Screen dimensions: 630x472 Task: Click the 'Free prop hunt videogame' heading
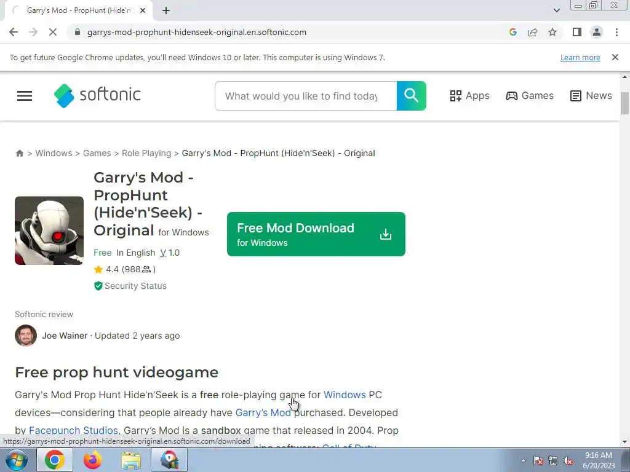(x=116, y=372)
